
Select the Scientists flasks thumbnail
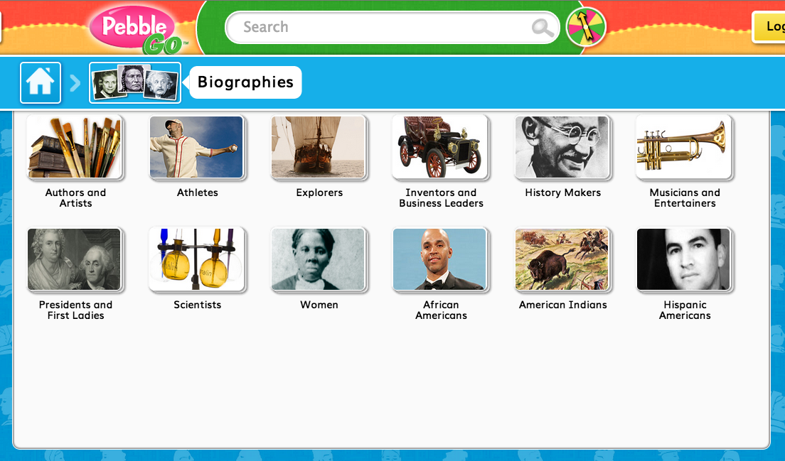click(x=197, y=259)
